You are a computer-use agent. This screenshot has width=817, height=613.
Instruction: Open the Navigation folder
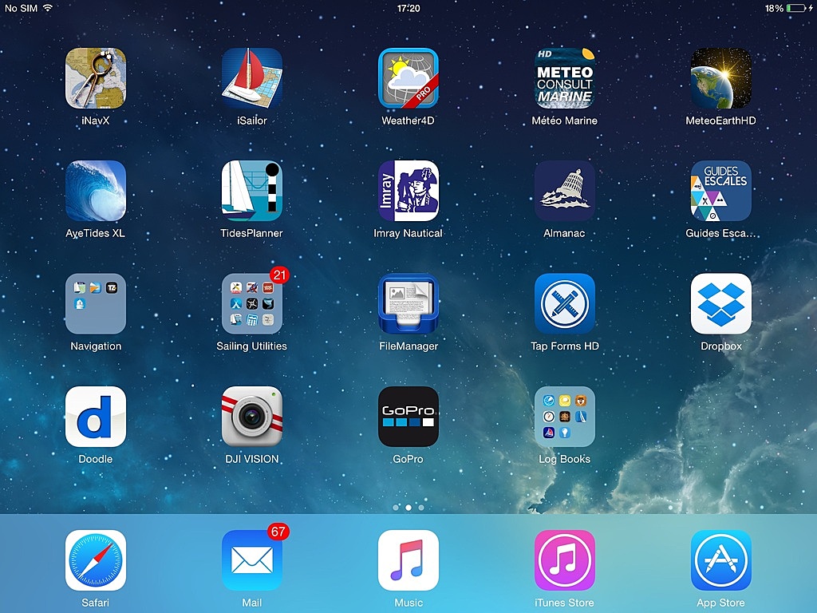coord(96,304)
